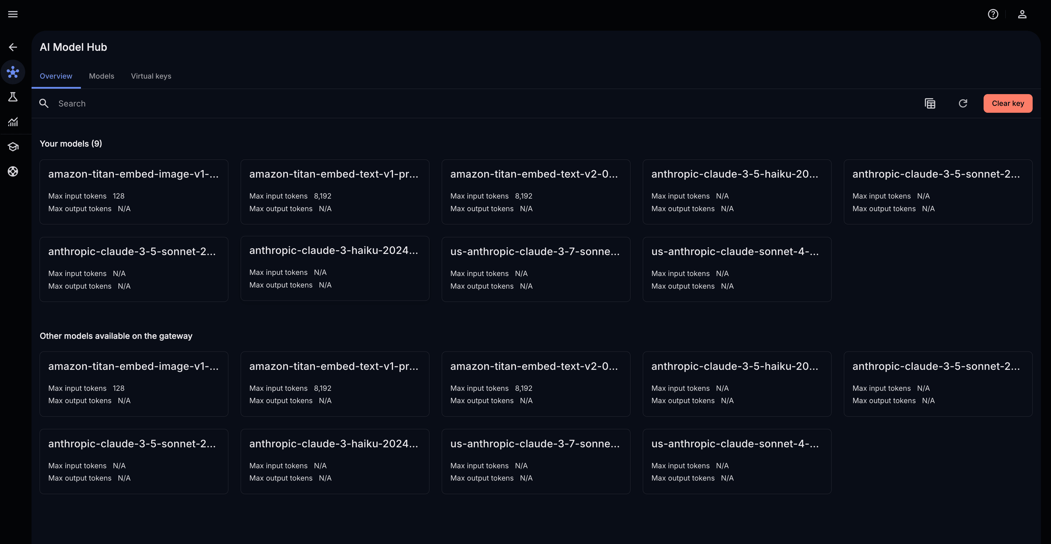Screen dimensions: 1051x544
Task: Open us-anthropic-claude-3-7-sonne card under Other models
Action: pos(536,462)
